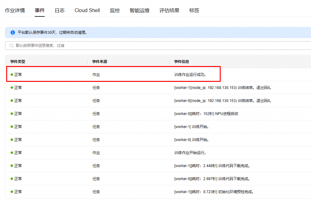Screen dimensions: 311x199
Task: Click the 事件来源 column header
Action: point(100,62)
